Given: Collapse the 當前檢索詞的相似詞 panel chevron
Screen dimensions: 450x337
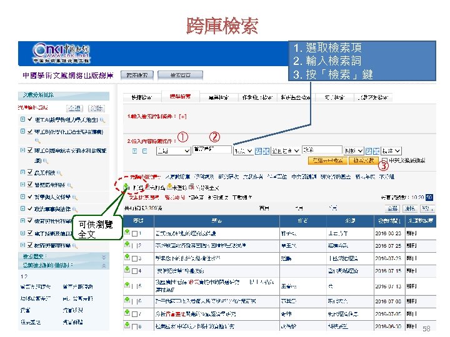Looking at the screenshot, I should [x=104, y=266].
